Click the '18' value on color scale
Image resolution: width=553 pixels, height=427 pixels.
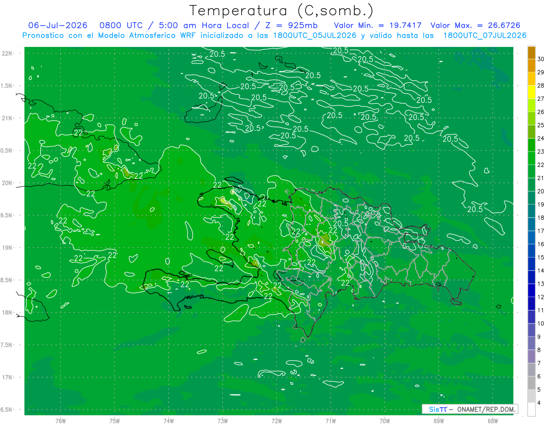(541, 217)
